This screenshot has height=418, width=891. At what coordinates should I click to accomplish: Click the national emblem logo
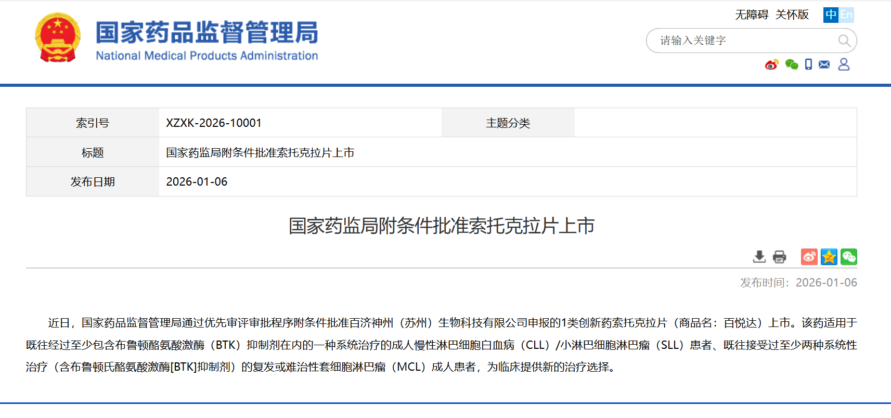(58, 38)
